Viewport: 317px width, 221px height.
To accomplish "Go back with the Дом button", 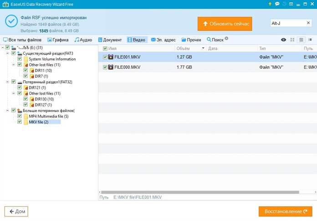I will click(x=16, y=211).
